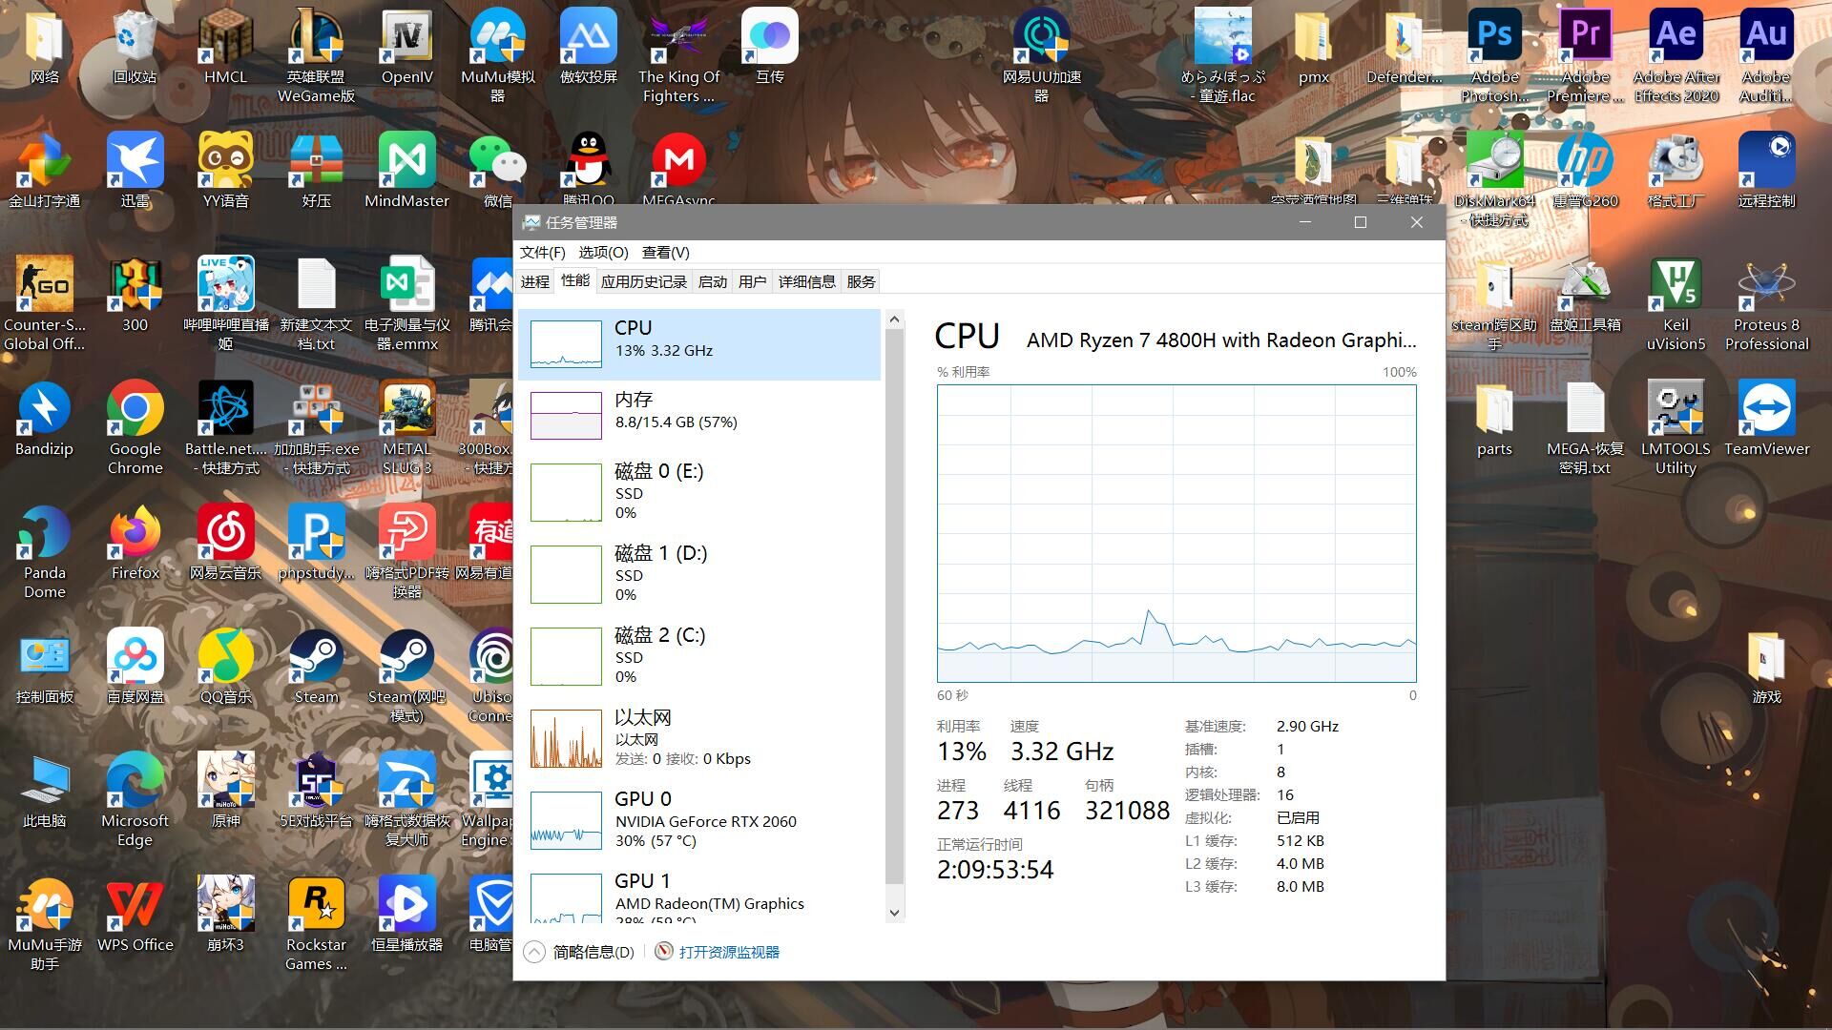The height and width of the screenshot is (1030, 1832).
Task: Select the 以太网 performance entry
Action: pyautogui.click(x=699, y=738)
